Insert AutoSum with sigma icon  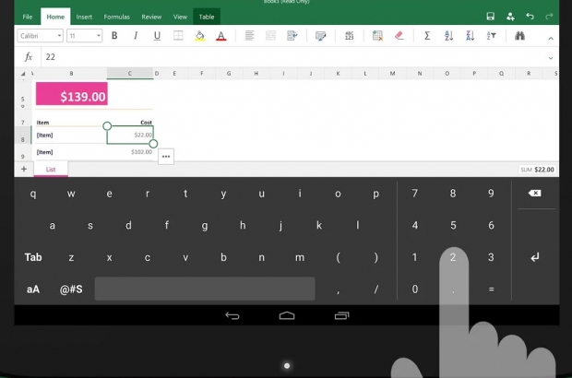click(427, 35)
